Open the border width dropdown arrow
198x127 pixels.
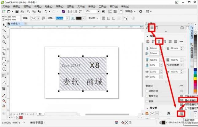(68, 18)
